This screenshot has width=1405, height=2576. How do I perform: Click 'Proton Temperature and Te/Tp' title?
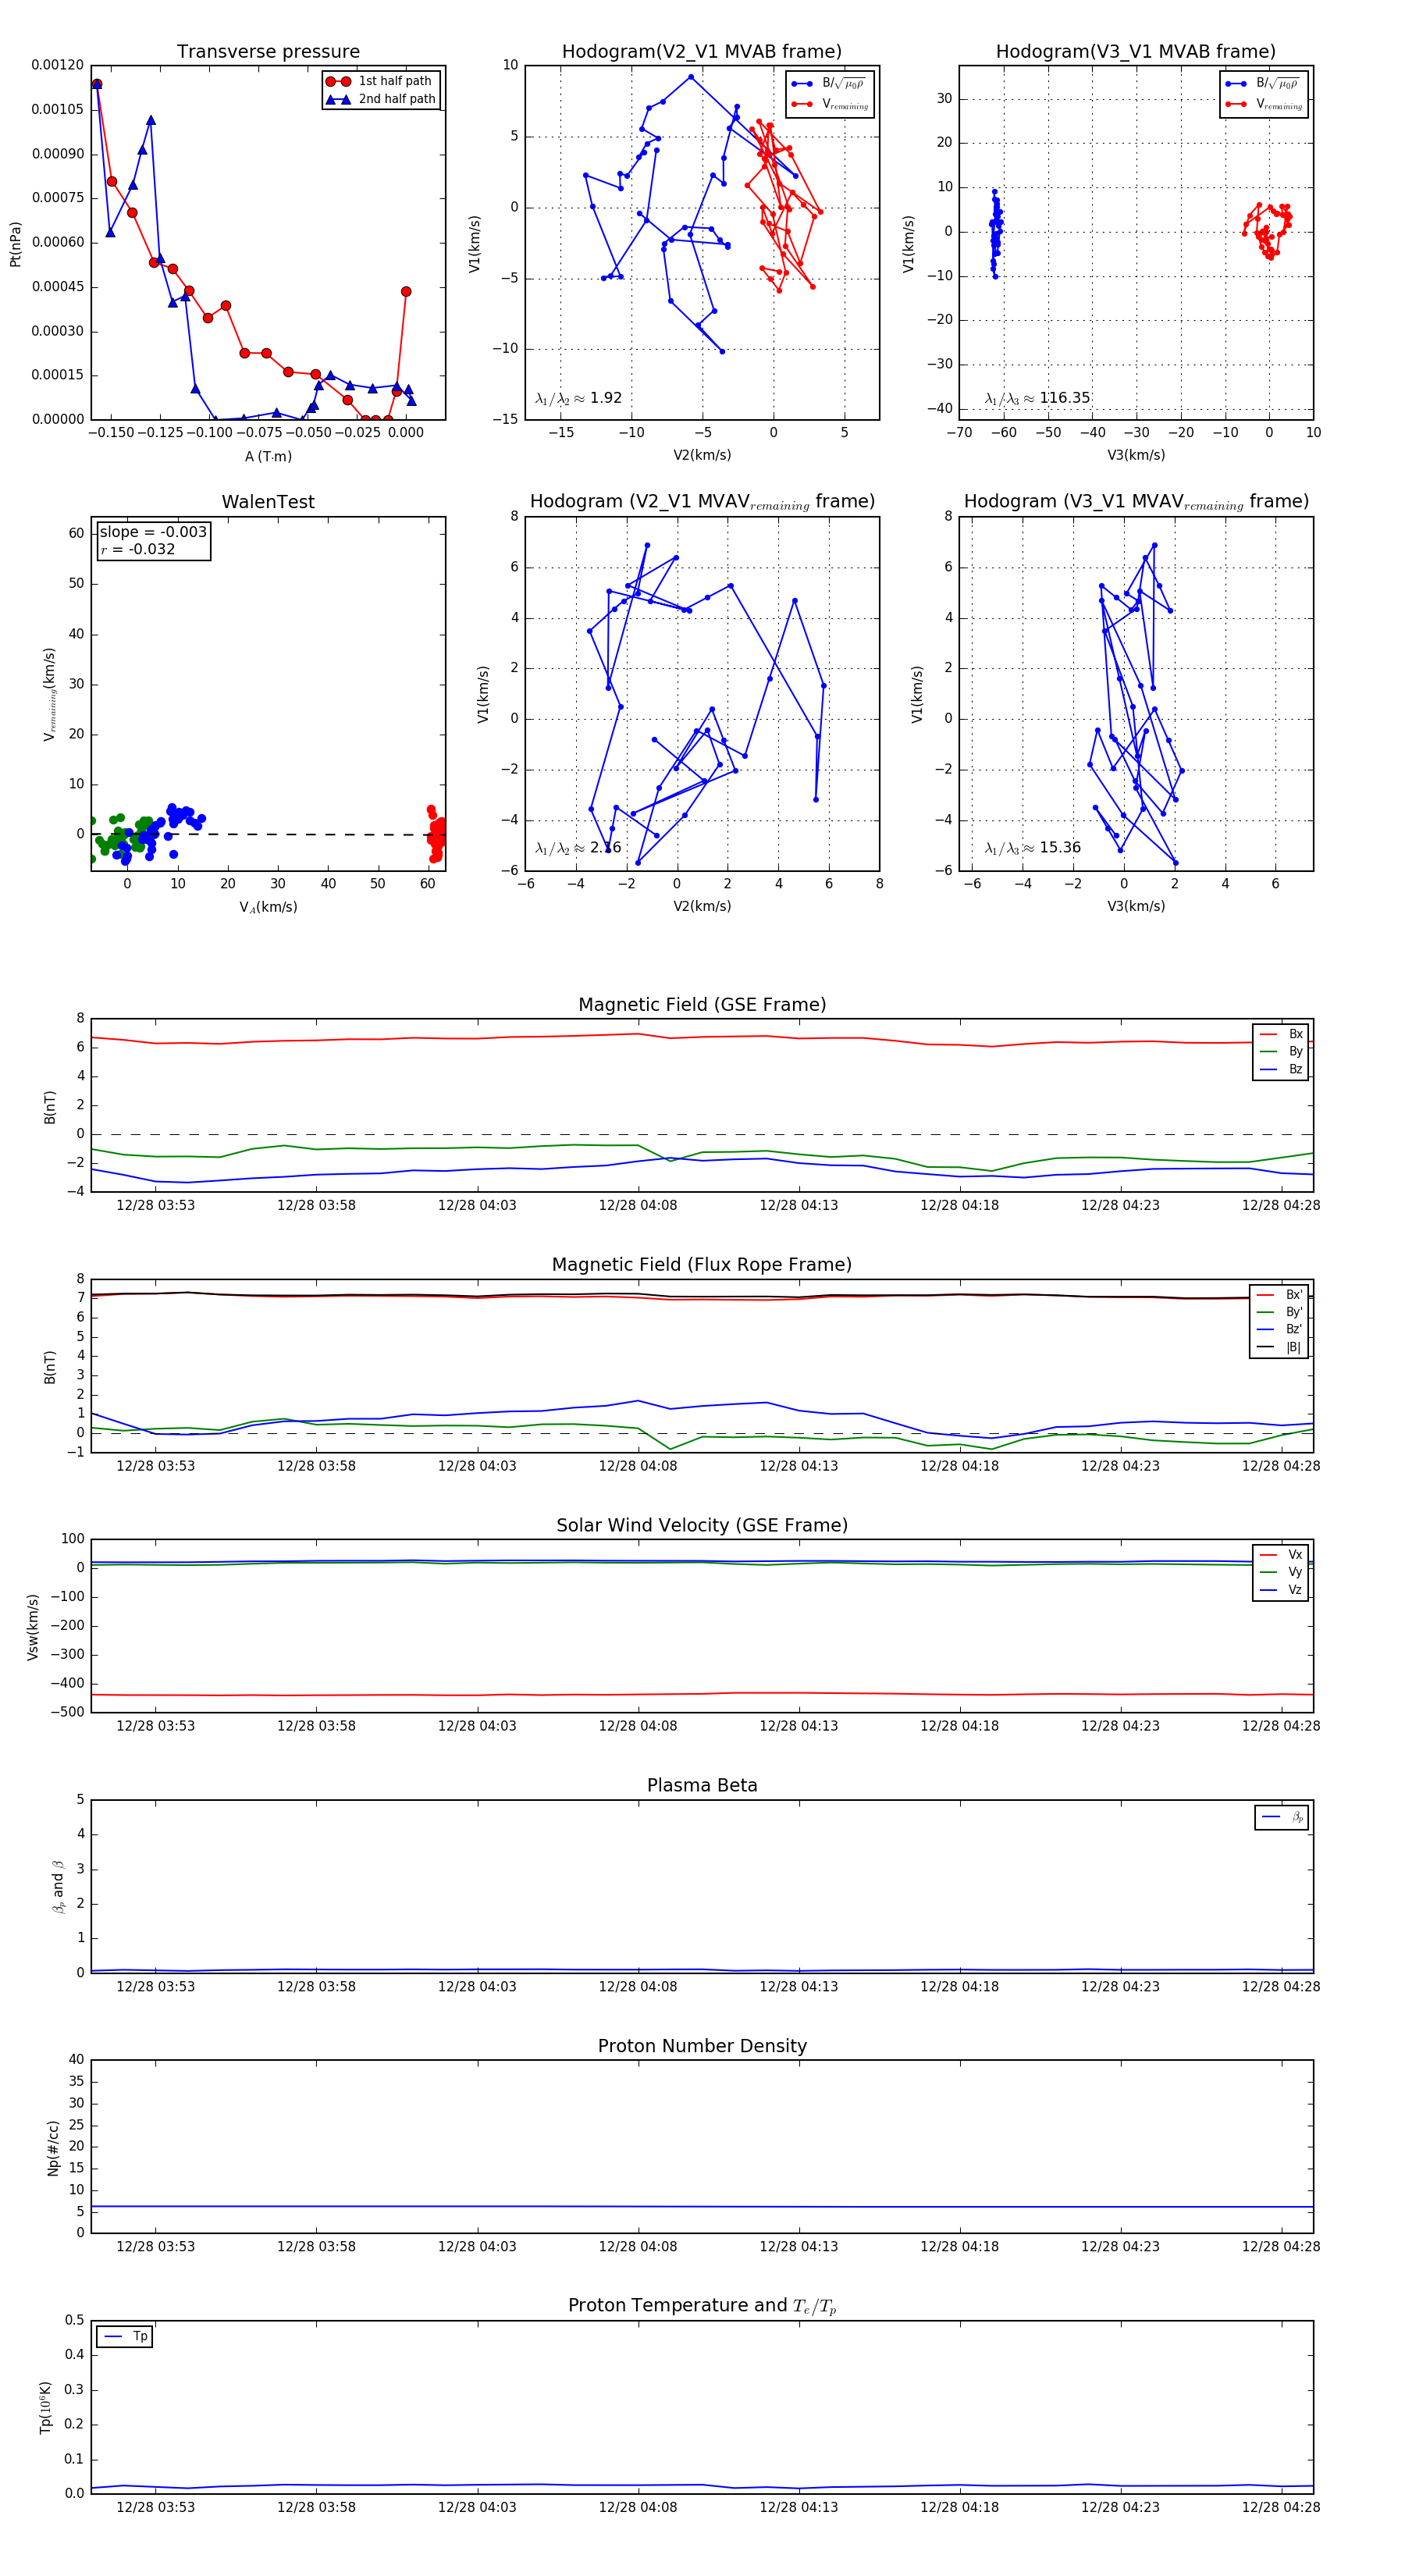tap(702, 2306)
